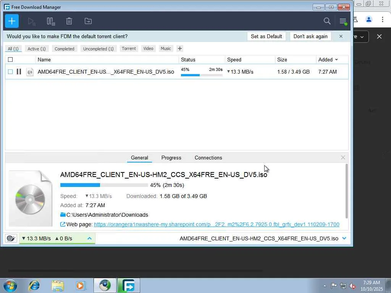This screenshot has height=293, width=391.
Task: Filter by Uncompleted (1) downloads
Action: coord(98,48)
